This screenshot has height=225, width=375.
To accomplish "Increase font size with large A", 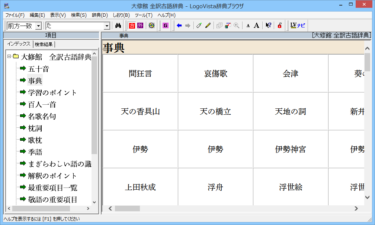I will [257, 26].
